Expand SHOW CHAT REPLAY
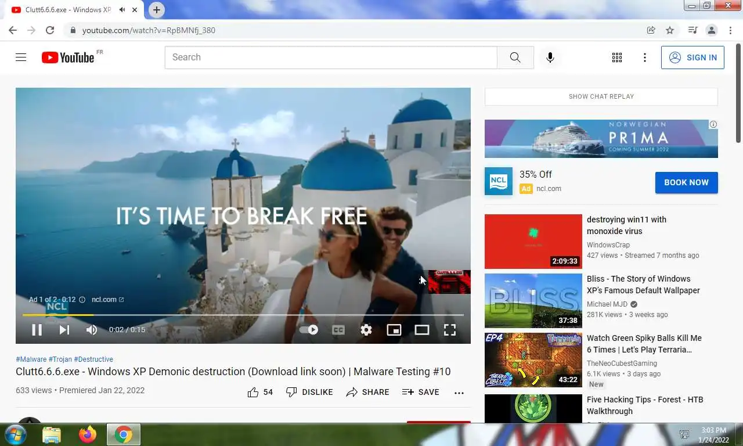Screen dimensions: 743x446 (601, 96)
